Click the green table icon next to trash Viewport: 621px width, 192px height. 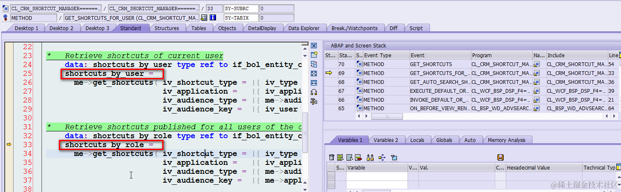coord(340,157)
